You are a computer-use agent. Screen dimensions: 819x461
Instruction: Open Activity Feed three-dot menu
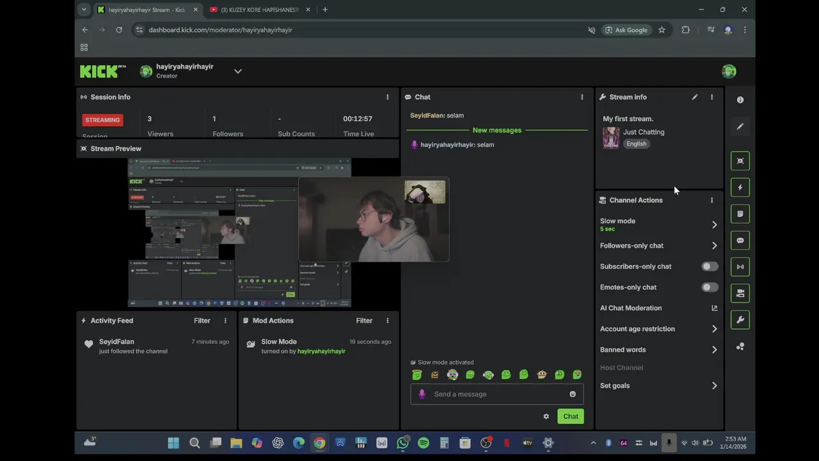point(225,321)
